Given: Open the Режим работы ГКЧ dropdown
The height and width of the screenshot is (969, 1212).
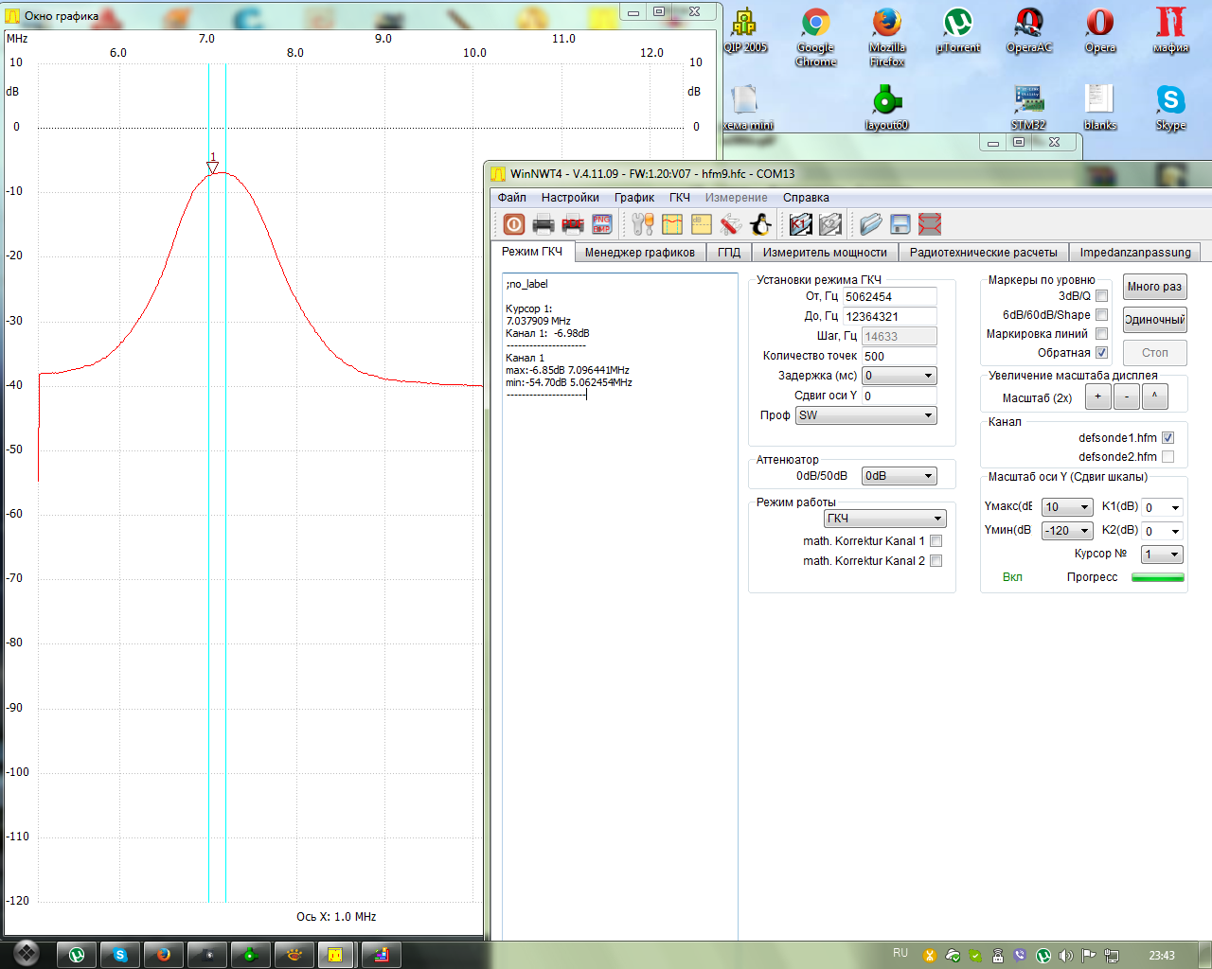Looking at the screenshot, I should pos(884,519).
